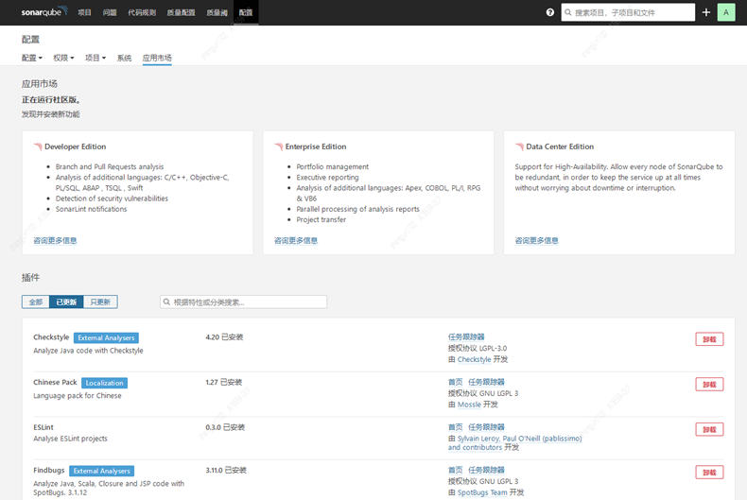Image resolution: width=747 pixels, height=500 pixels.
Task: Click the '4.20 已安装' version text
Action: (x=224, y=336)
